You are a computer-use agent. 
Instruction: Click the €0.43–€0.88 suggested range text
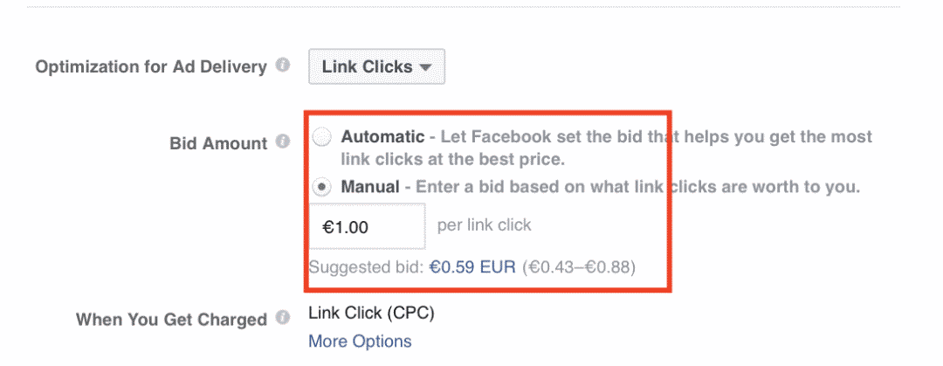click(577, 266)
